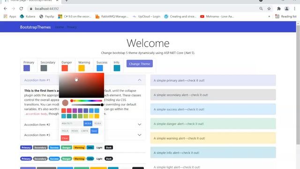The width and height of the screenshot is (300, 169).
Task: Open the Extensions puzzle icon
Action: click(279, 8)
